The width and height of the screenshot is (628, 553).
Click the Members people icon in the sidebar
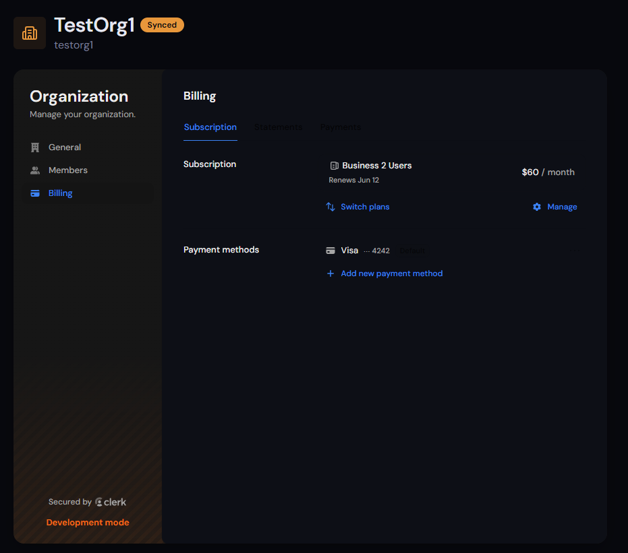35,170
